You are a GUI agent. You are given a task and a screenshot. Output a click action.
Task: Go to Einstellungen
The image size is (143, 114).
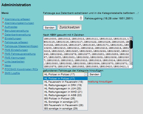(13, 39)
